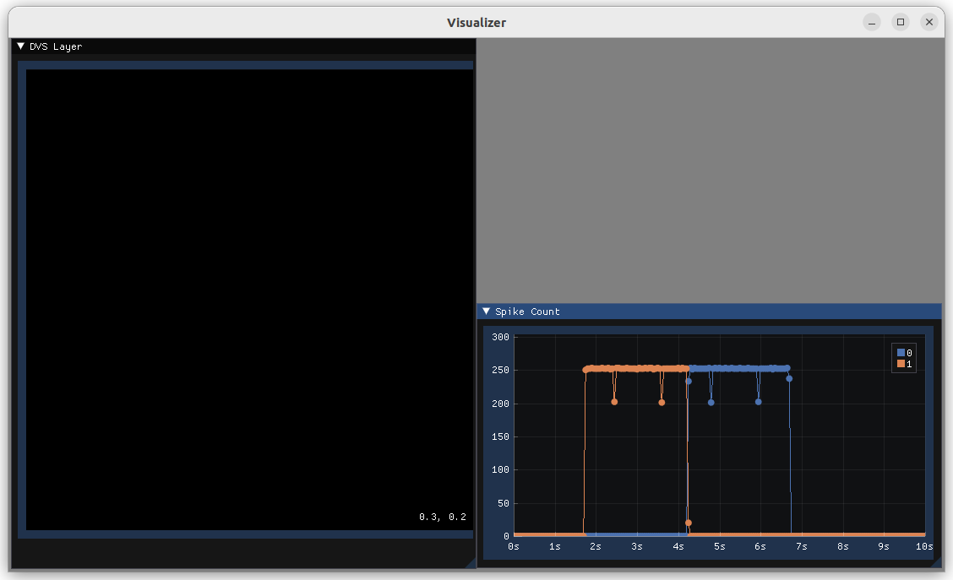Click the 9s x-axis label
The width and height of the screenshot is (953, 580).
click(884, 546)
